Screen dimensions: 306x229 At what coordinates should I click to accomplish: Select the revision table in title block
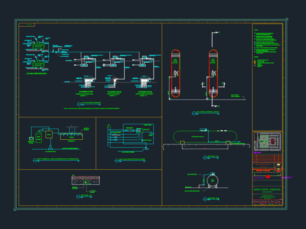[x=267, y=158]
